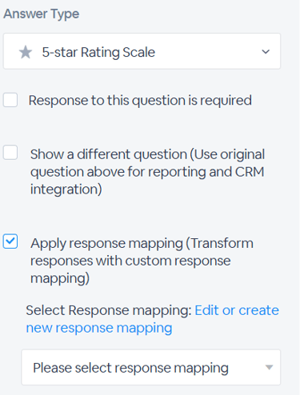Viewport: 300px width, 395px height.
Task: Click the "Answer Type" heading label
Action: point(42,14)
